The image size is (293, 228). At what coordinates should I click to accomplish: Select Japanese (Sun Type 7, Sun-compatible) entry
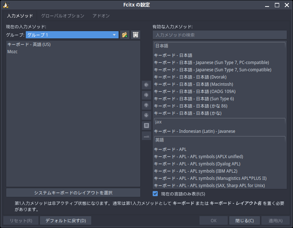coord(219,70)
